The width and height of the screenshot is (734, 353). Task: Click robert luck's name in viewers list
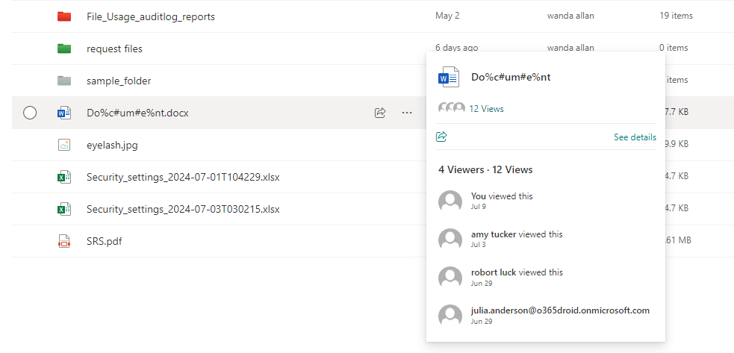pos(494,272)
